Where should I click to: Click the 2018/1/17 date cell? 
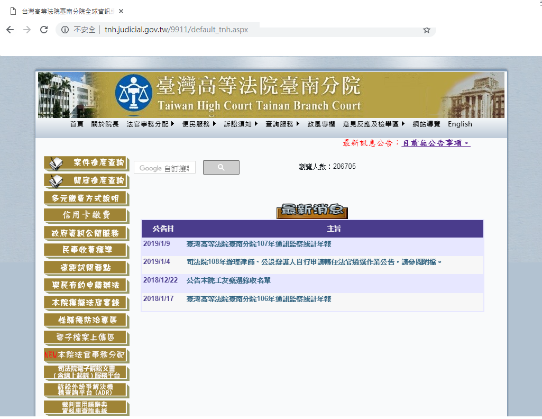click(158, 298)
